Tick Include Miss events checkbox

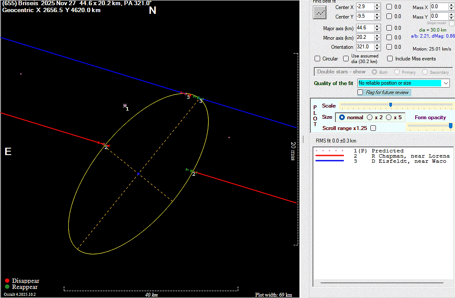pos(390,59)
